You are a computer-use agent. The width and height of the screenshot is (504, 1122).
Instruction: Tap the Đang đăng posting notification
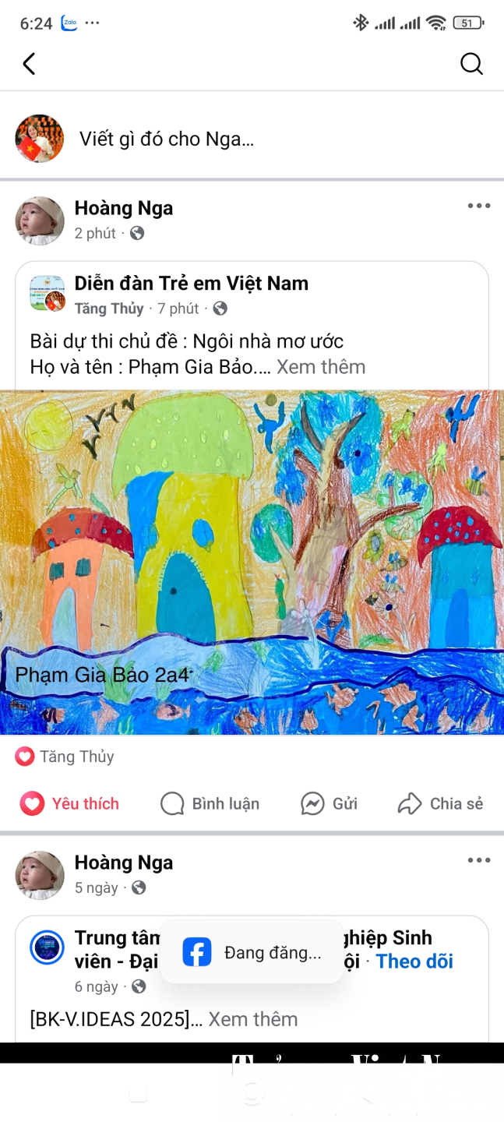tap(252, 952)
